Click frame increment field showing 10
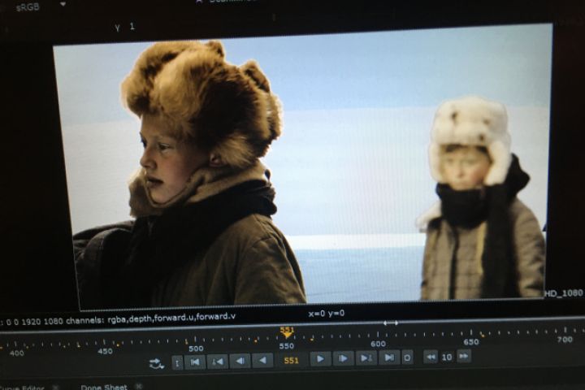The width and height of the screenshot is (585, 390). 447,357
